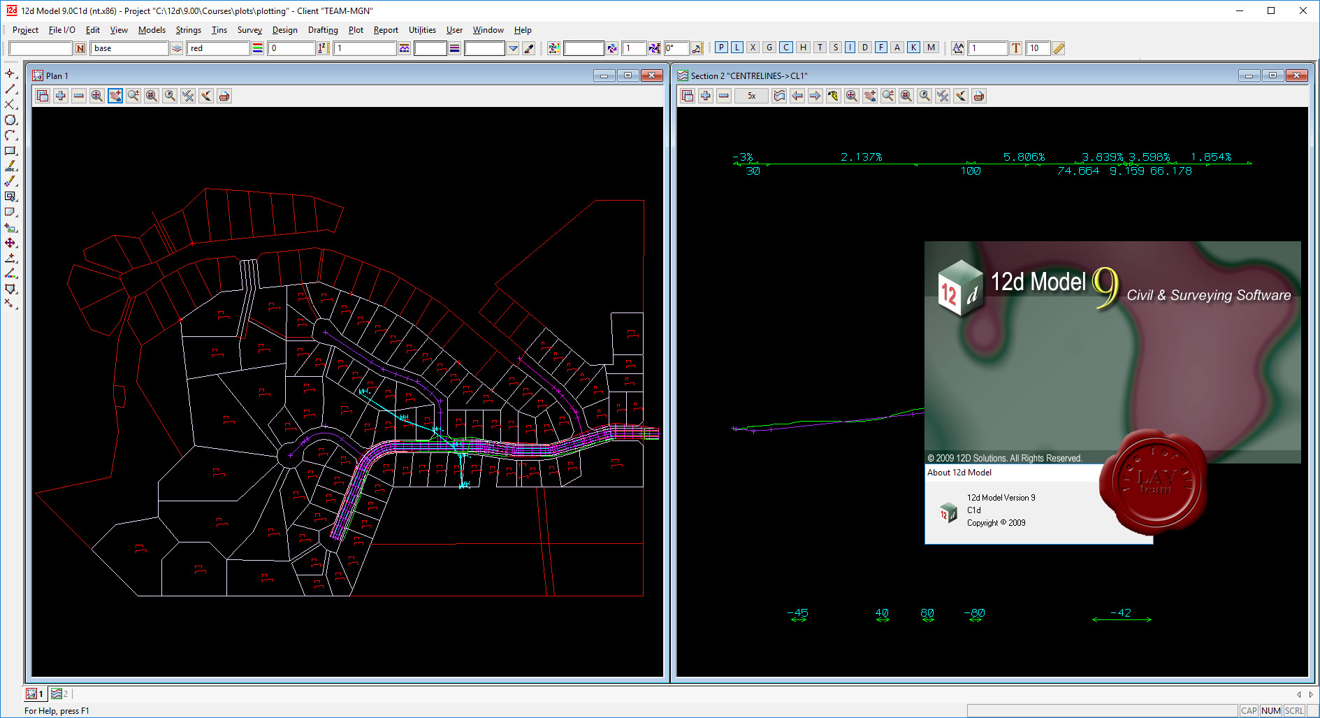Select the Points tool in the left toolbar

click(x=10, y=73)
